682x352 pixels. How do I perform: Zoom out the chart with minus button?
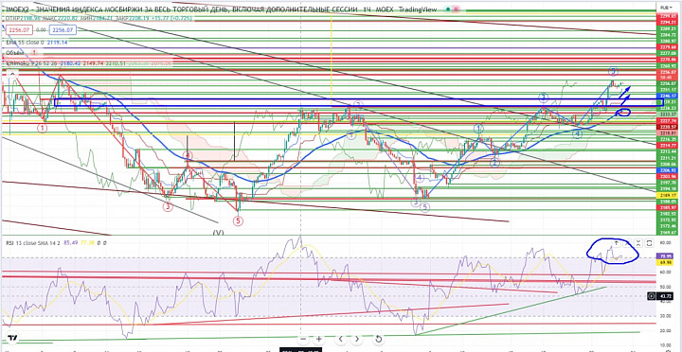304,339
